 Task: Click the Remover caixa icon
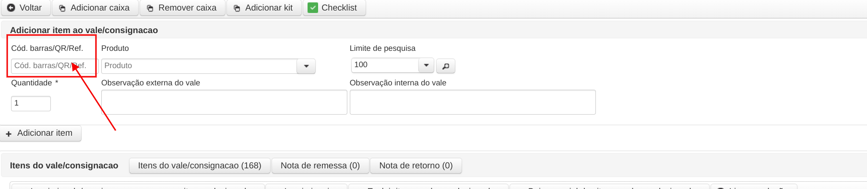[x=150, y=8]
